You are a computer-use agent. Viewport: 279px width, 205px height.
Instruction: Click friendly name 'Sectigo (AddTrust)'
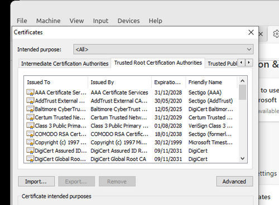(x=210, y=101)
